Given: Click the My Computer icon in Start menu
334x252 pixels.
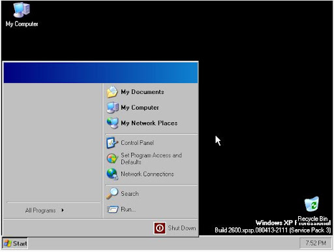Looking at the screenshot, I should pyautogui.click(x=112, y=108).
